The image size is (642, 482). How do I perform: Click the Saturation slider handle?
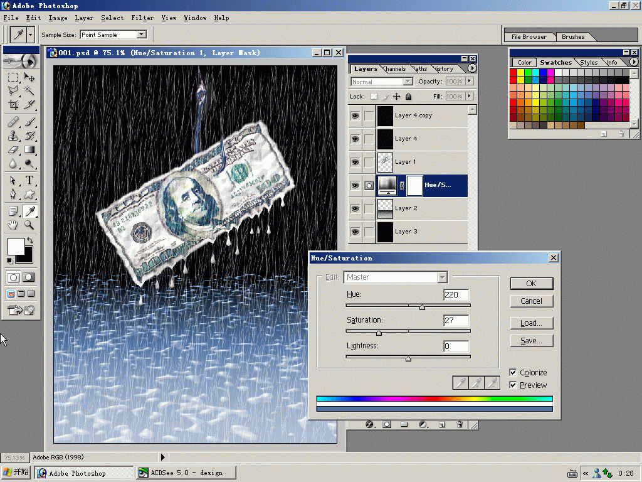click(379, 333)
